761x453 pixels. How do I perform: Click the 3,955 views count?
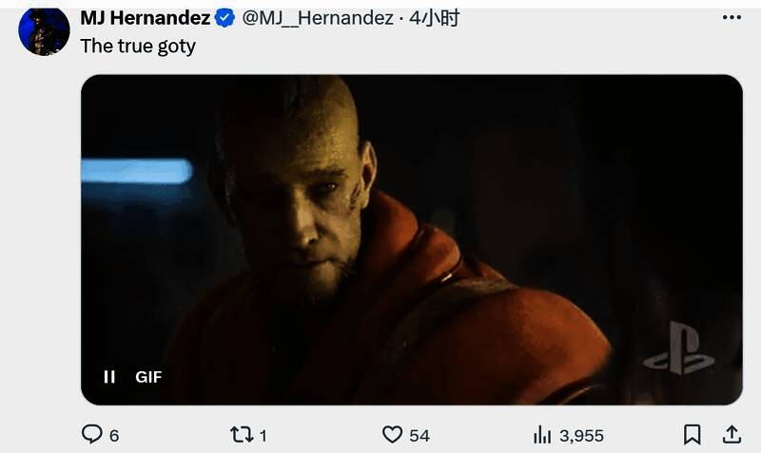[581, 436]
